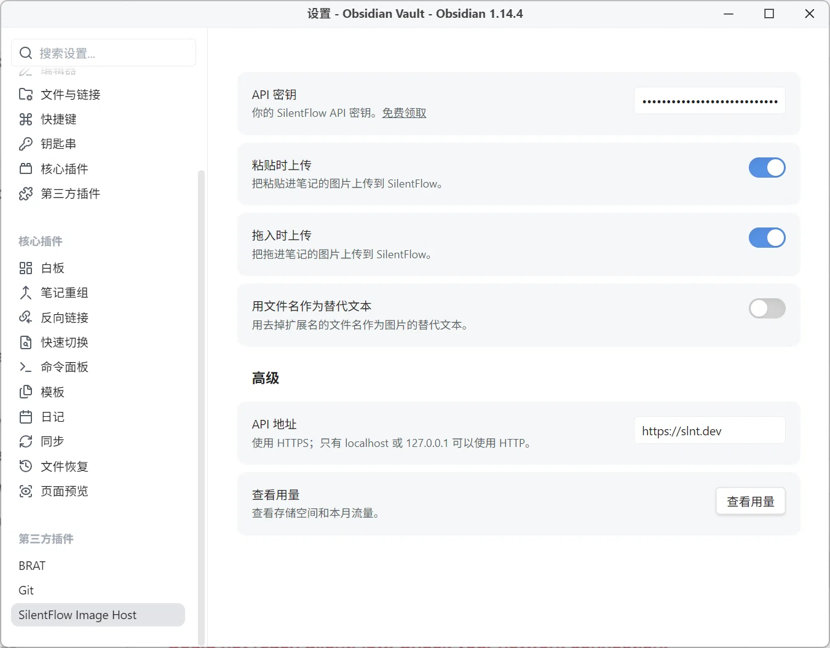This screenshot has height=648, width=830.
Task: Open 文件与链接 settings icon
Action: point(26,94)
